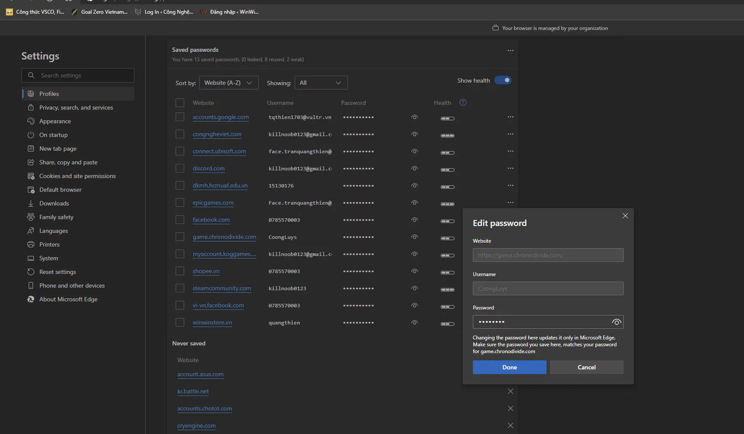The image size is (744, 434).
Task: Open more actions for accounts.google.com row
Action: pyautogui.click(x=511, y=117)
